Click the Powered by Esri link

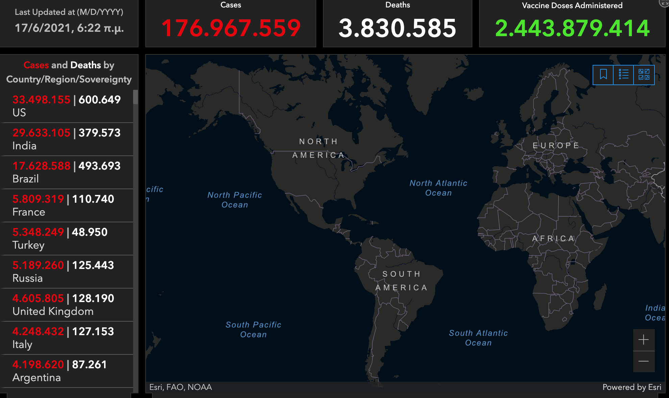pyautogui.click(x=631, y=387)
